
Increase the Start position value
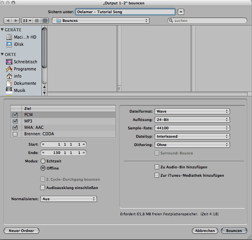point(84,144)
